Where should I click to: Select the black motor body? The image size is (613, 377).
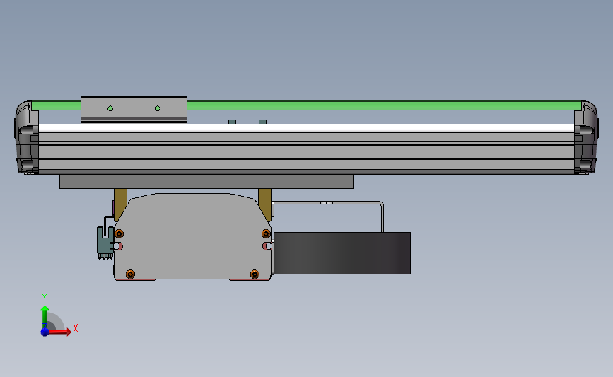coord(342,253)
